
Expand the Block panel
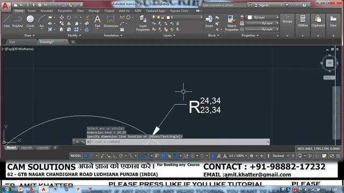point(213,35)
